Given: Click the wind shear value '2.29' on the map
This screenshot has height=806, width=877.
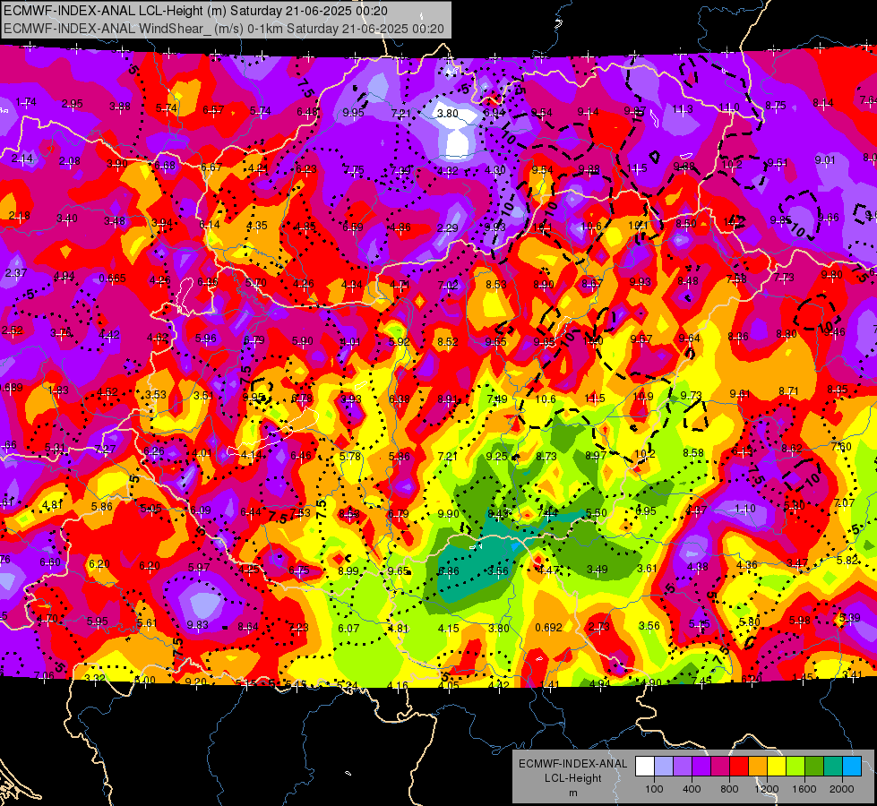Looking at the screenshot, I should tap(447, 227).
